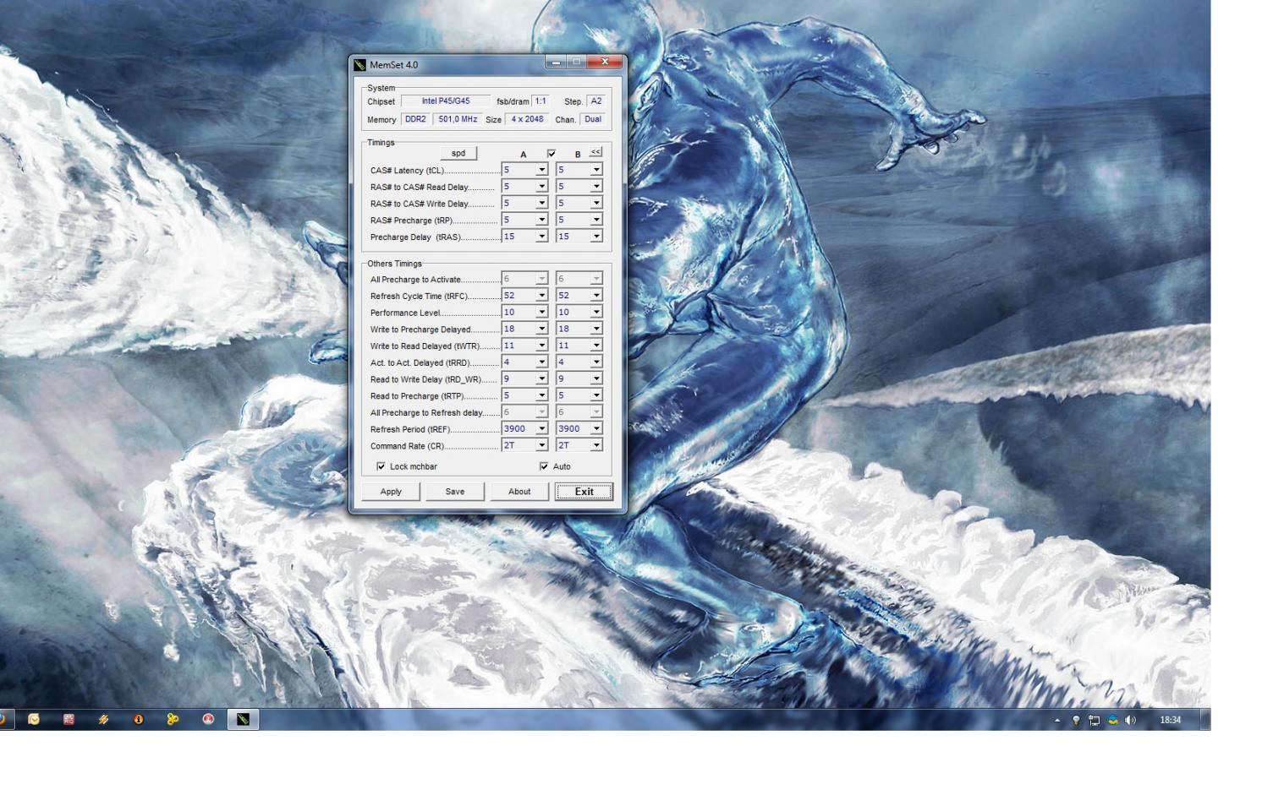This screenshot has width=1273, height=795.
Task: Open the yellow clock icon in the taskbar
Action: point(34,720)
